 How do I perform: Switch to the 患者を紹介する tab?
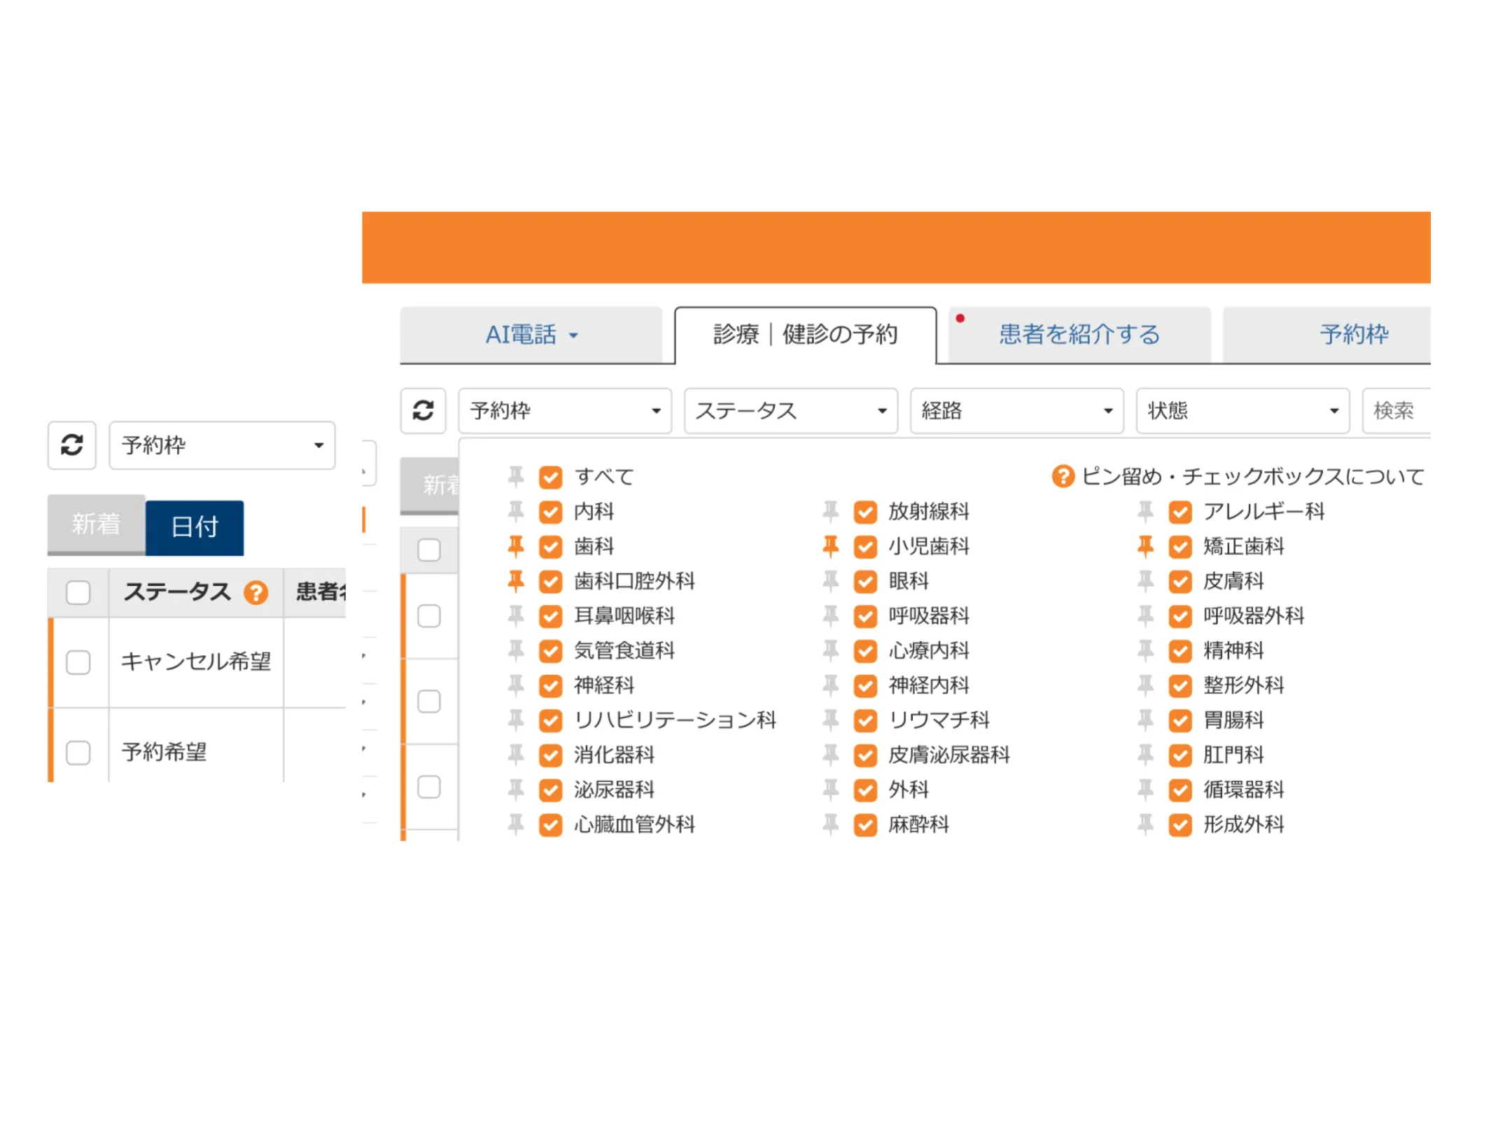1079,335
